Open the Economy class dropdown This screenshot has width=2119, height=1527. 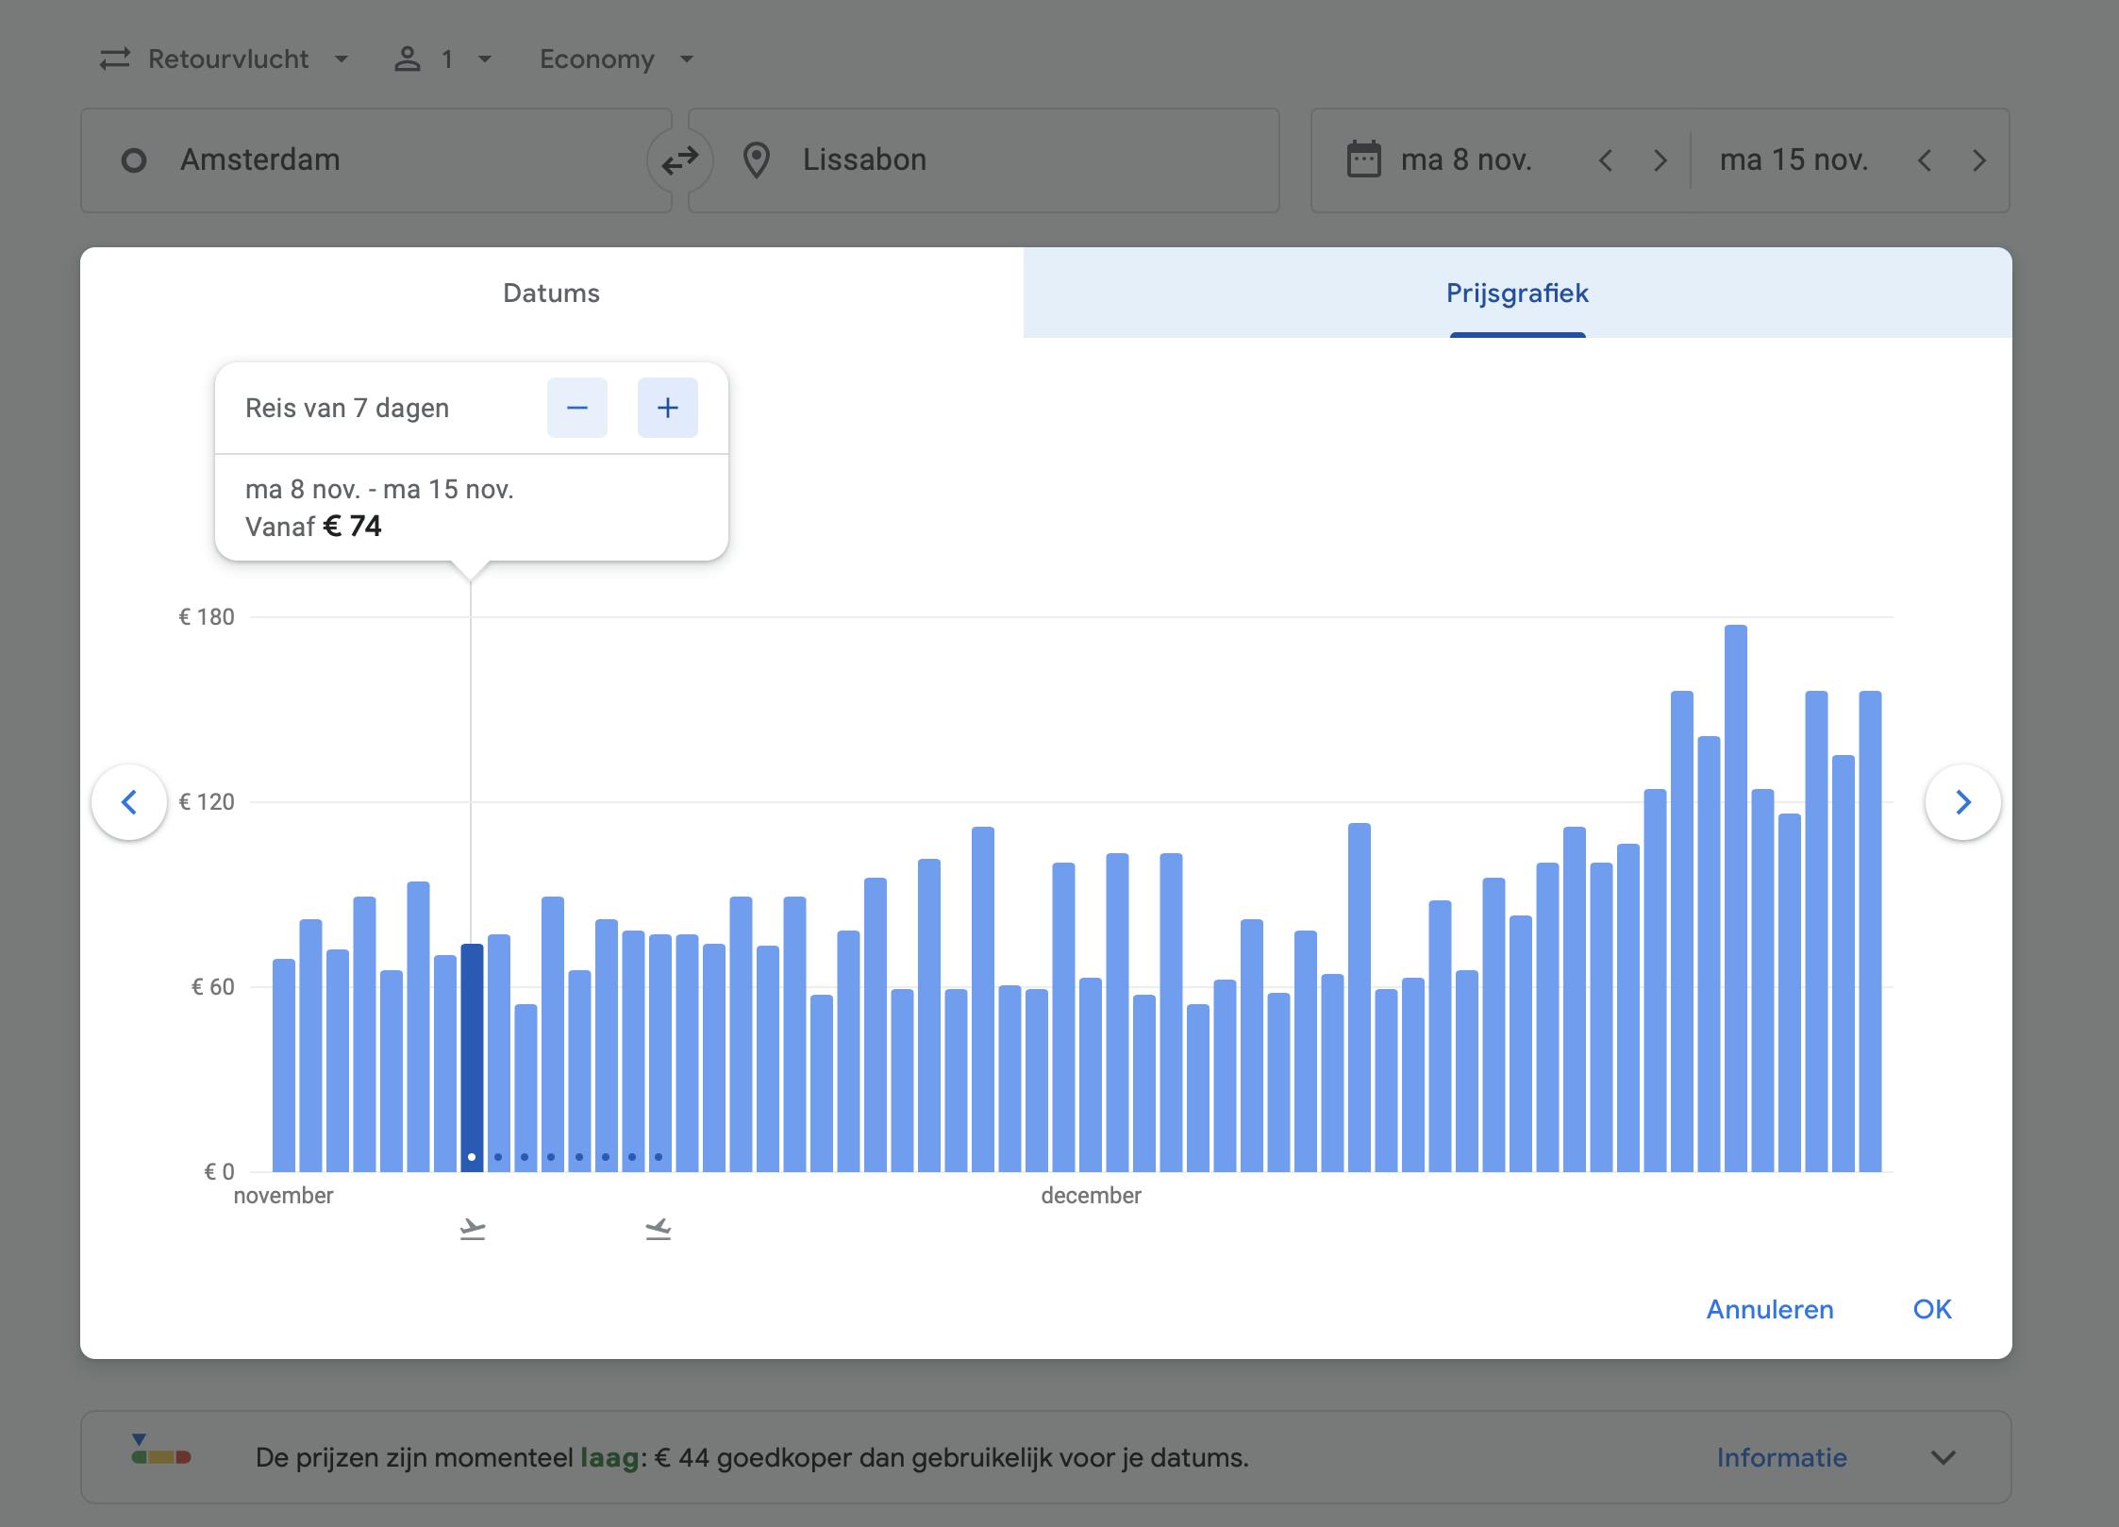click(x=616, y=59)
